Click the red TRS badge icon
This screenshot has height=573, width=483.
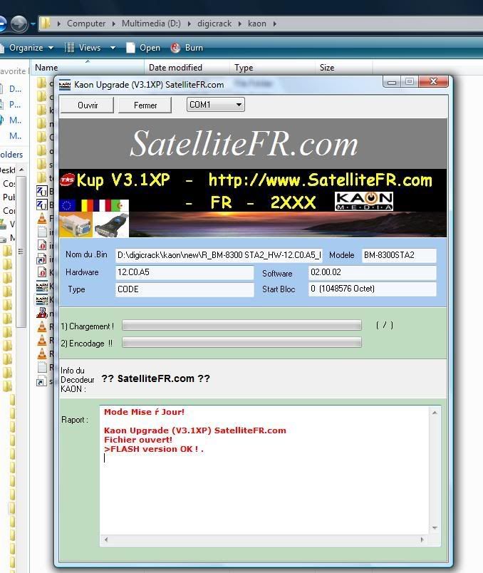pos(68,180)
